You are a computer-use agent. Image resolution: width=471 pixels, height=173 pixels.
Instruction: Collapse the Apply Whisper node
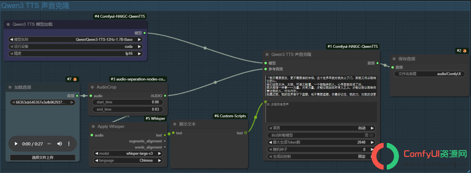point(93,126)
